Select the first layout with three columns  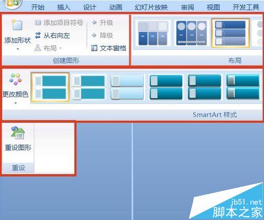(x=153, y=33)
